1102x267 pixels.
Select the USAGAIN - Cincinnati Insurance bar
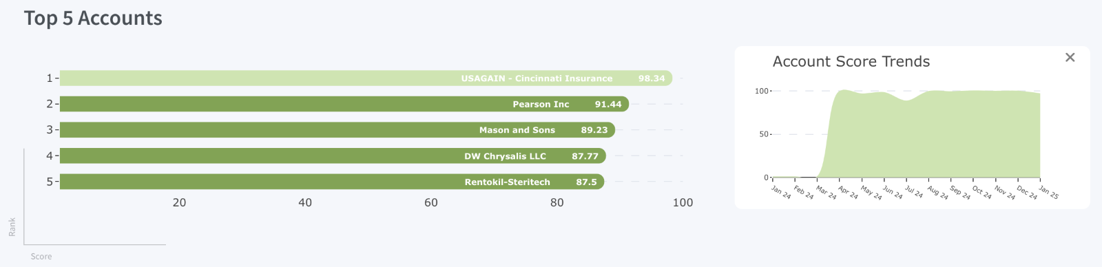point(366,78)
